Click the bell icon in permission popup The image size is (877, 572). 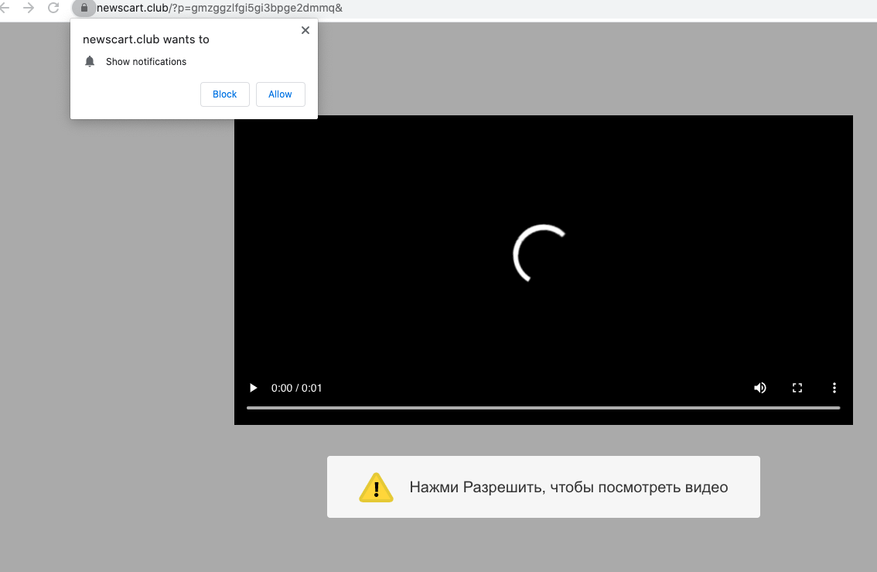[90, 61]
